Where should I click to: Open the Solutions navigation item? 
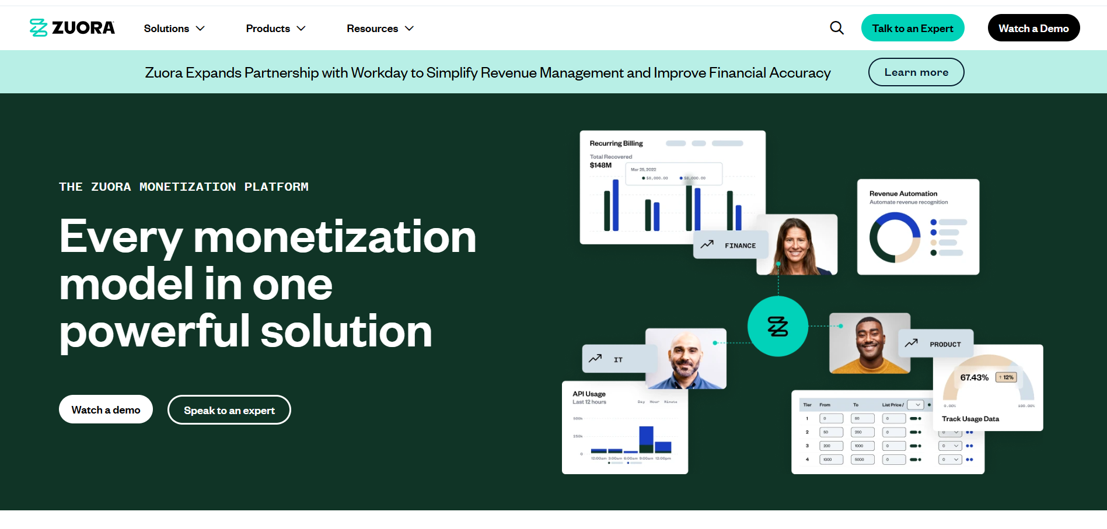(166, 29)
